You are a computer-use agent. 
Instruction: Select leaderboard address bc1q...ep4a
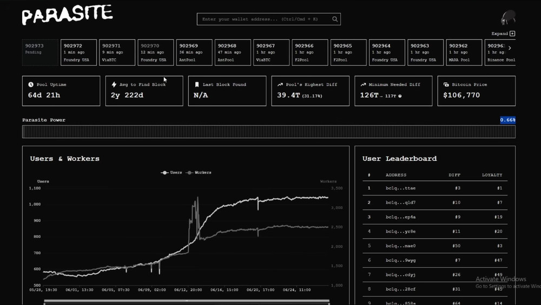400,217
